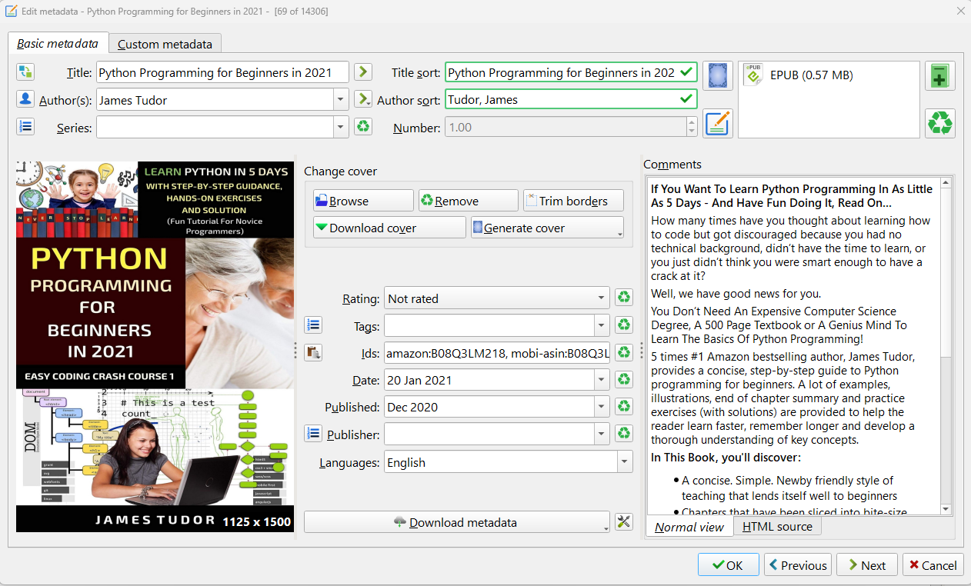This screenshot has width=971, height=586.
Task: Clear the tags with recycle icon
Action: 623,325
